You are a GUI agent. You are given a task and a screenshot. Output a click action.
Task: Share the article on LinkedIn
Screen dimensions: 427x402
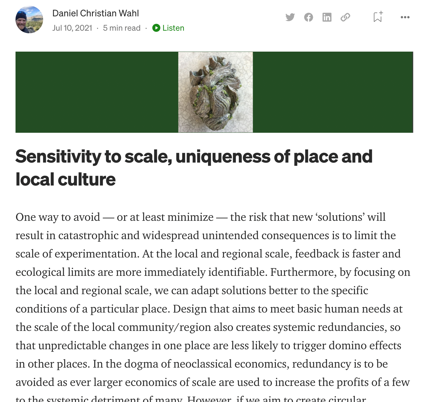[327, 17]
